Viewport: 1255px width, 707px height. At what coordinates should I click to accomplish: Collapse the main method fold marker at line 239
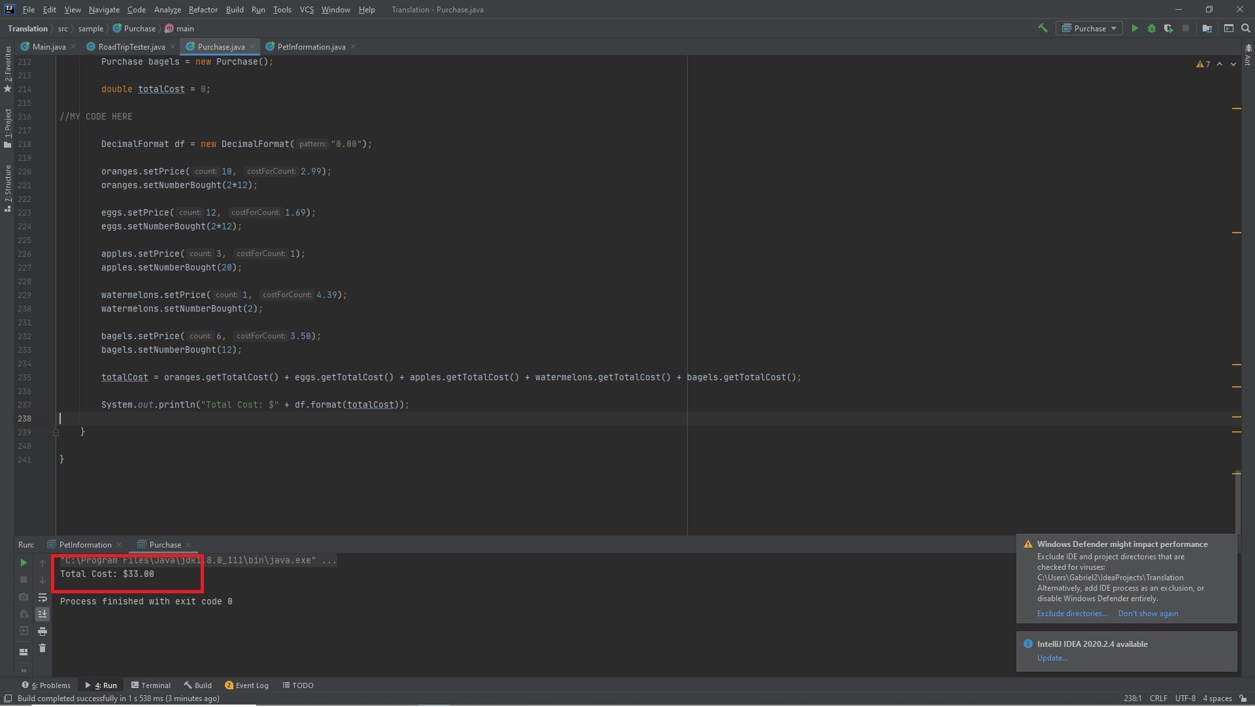click(56, 433)
